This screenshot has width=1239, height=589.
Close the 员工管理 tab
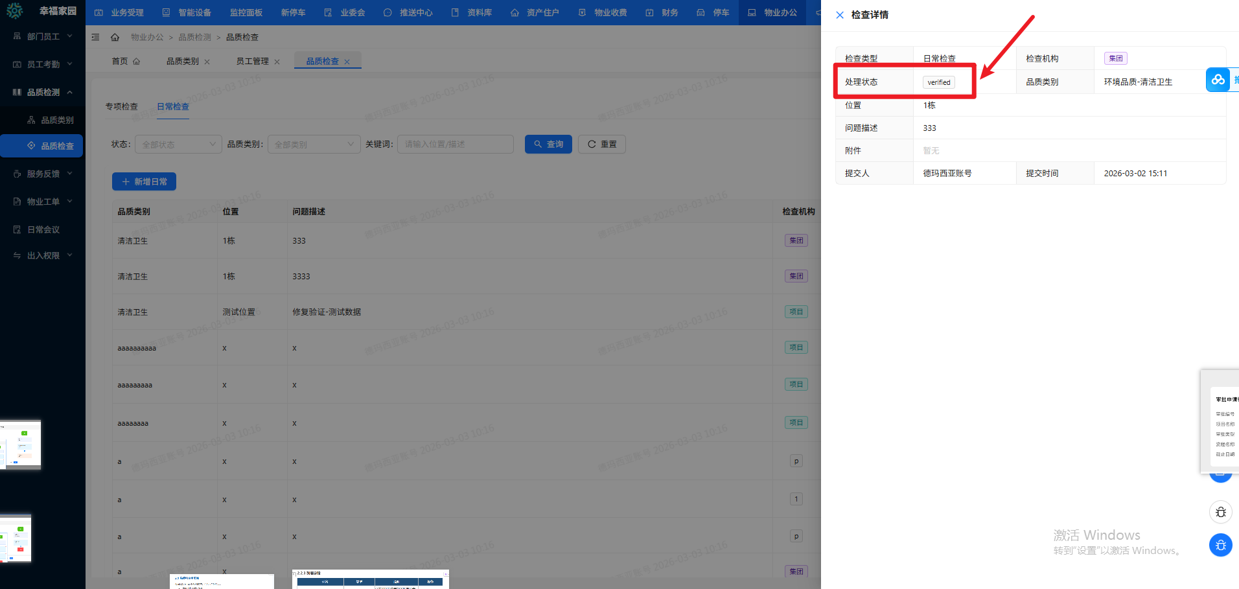[x=277, y=62]
